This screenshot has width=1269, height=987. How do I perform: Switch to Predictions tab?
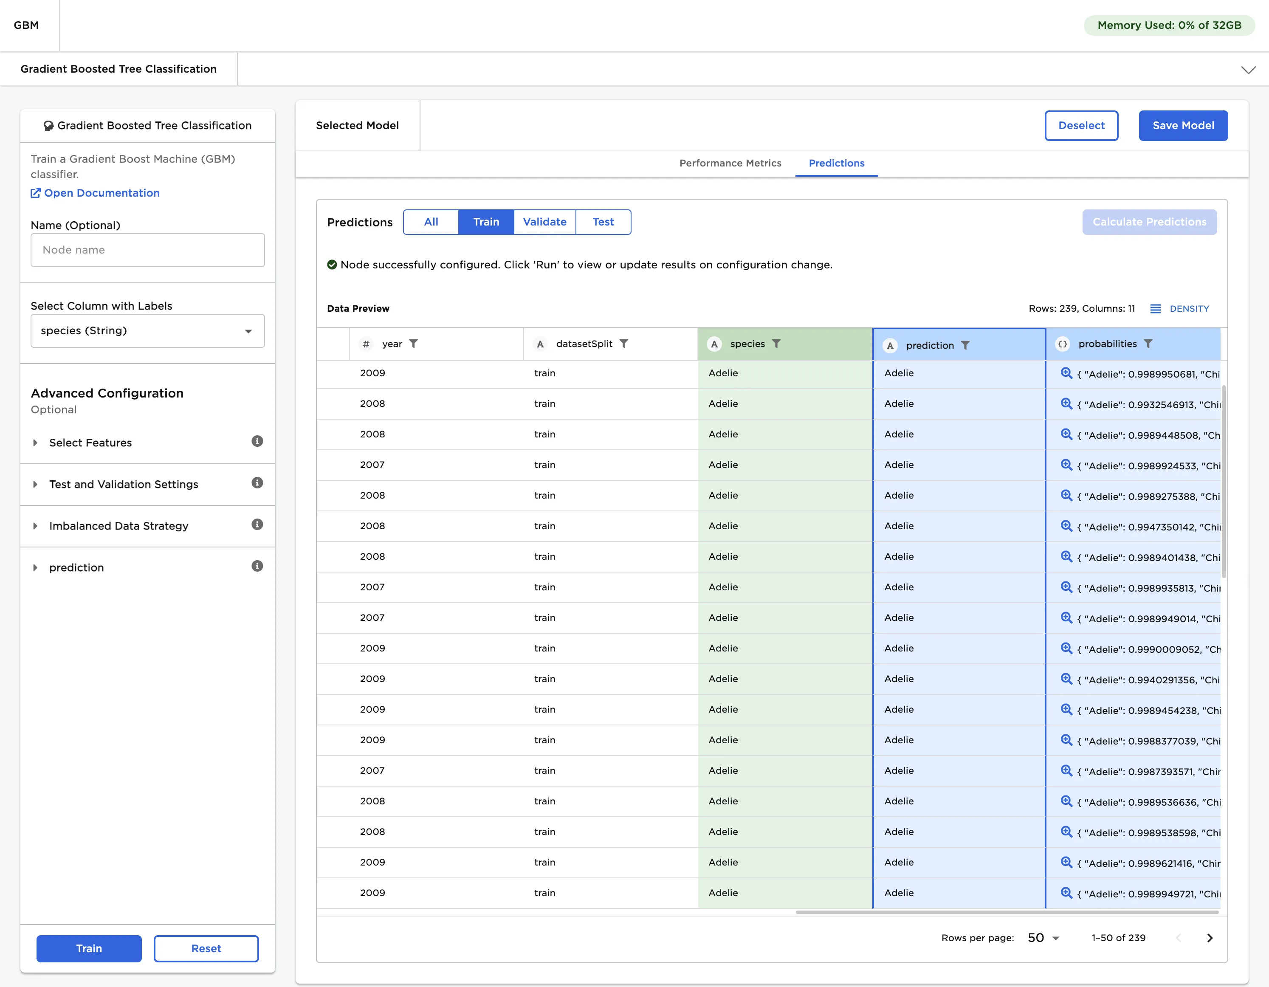coord(836,163)
